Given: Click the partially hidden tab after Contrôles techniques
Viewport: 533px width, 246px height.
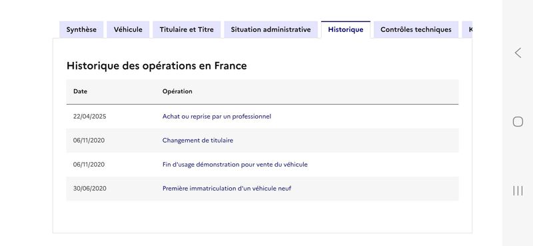Looking at the screenshot, I should (467, 29).
